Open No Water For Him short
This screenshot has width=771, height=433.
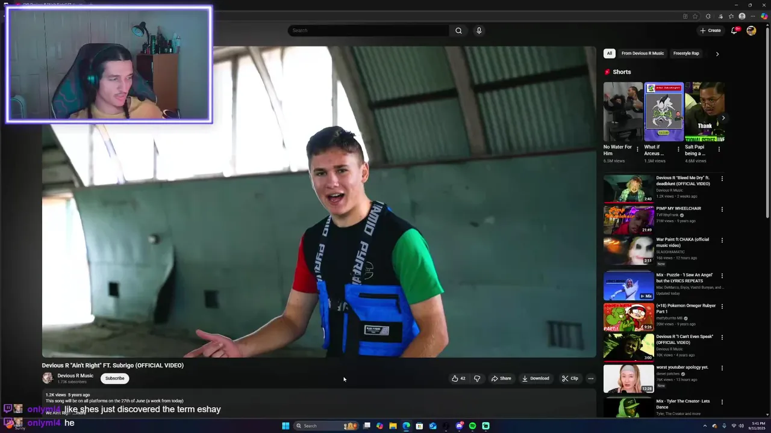pos(623,112)
